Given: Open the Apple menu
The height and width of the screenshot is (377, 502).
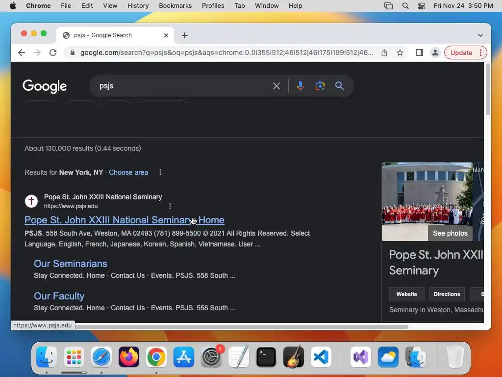Looking at the screenshot, I should (x=13, y=6).
